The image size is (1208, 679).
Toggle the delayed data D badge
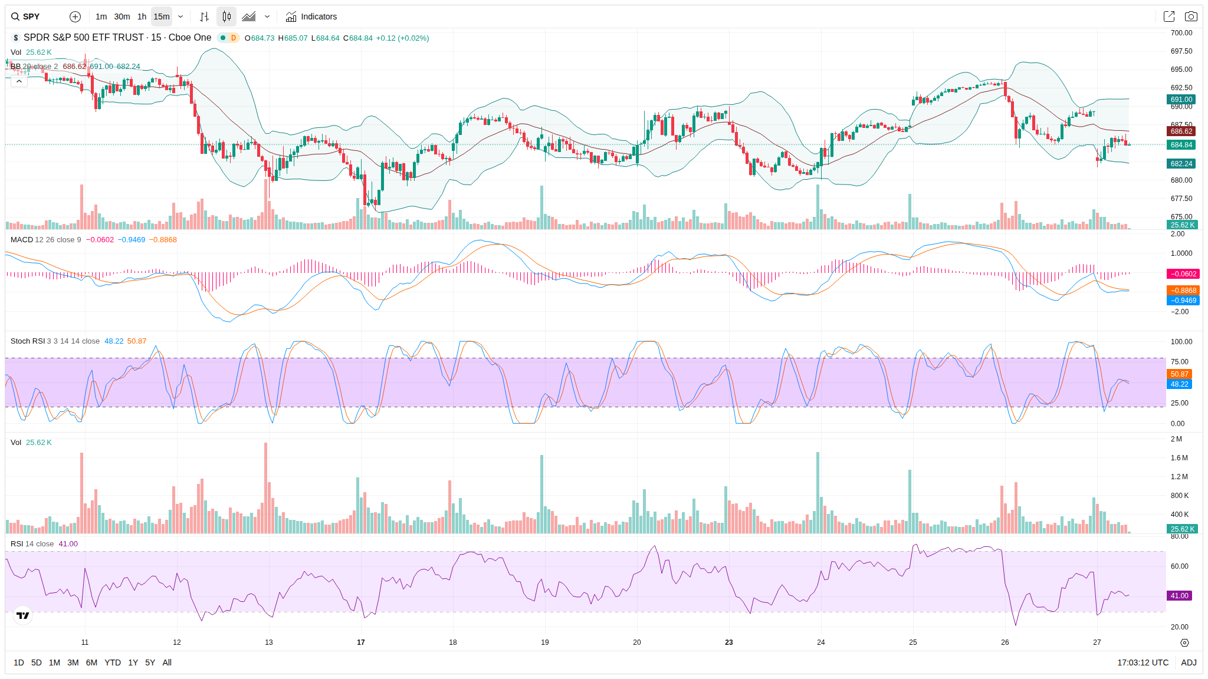[234, 38]
